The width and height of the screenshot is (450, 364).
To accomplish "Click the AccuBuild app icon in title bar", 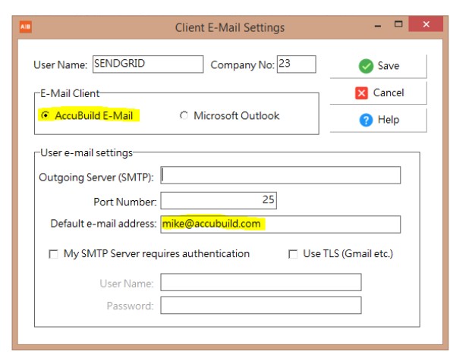I will click(25, 27).
